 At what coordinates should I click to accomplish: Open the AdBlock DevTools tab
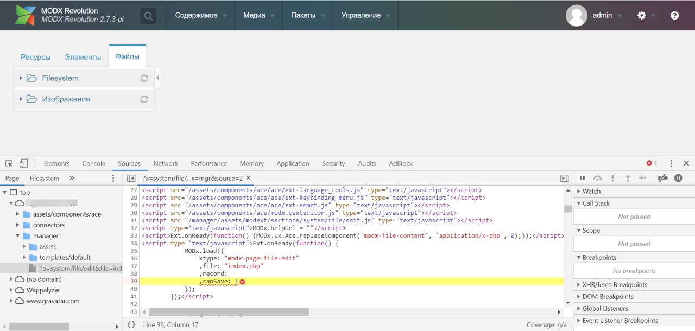pyautogui.click(x=401, y=163)
